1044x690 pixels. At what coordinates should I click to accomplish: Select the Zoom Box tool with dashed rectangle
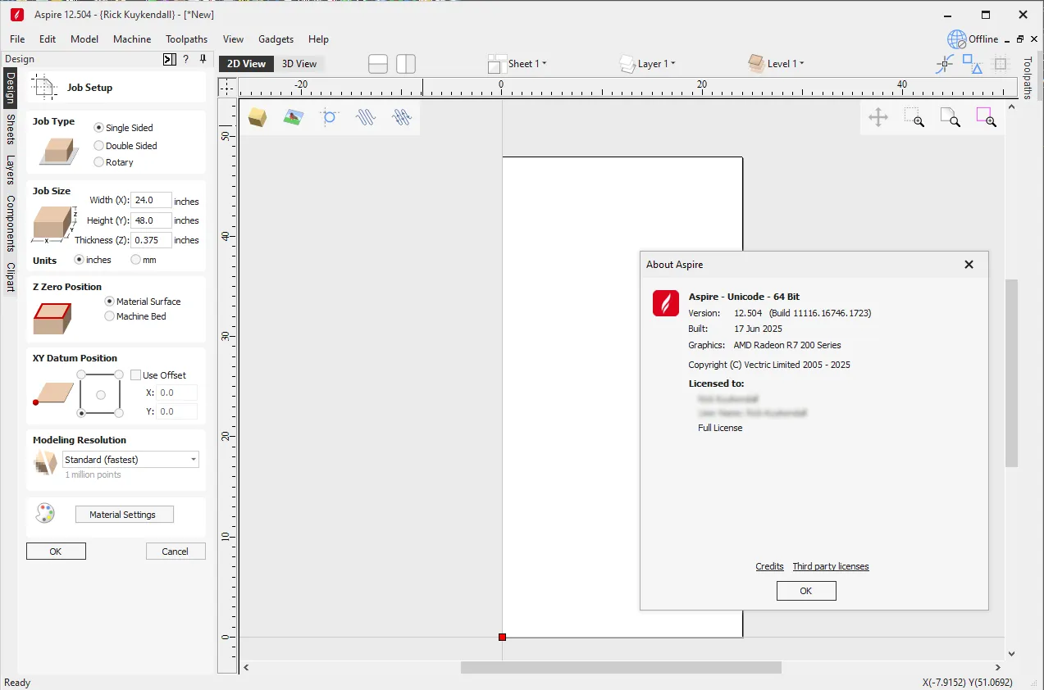pos(914,118)
